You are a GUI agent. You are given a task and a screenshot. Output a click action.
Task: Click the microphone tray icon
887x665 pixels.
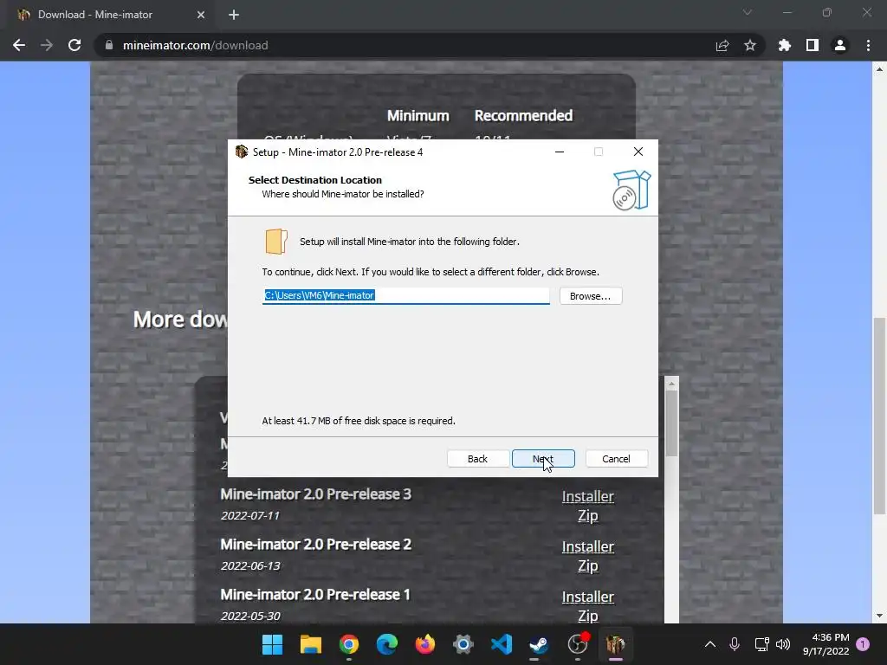(x=735, y=644)
